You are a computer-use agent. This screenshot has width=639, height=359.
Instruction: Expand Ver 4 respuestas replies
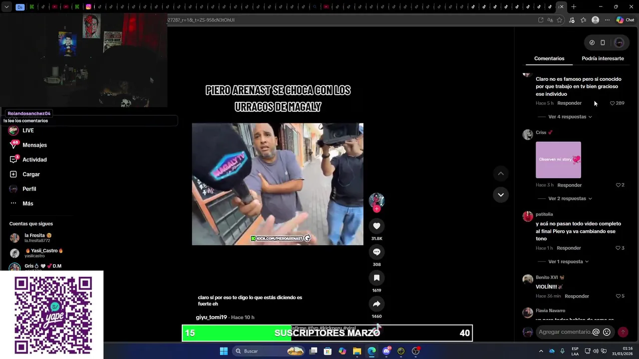point(570,117)
